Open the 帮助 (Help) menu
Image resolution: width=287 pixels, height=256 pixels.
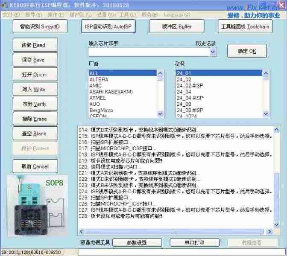(150, 15)
